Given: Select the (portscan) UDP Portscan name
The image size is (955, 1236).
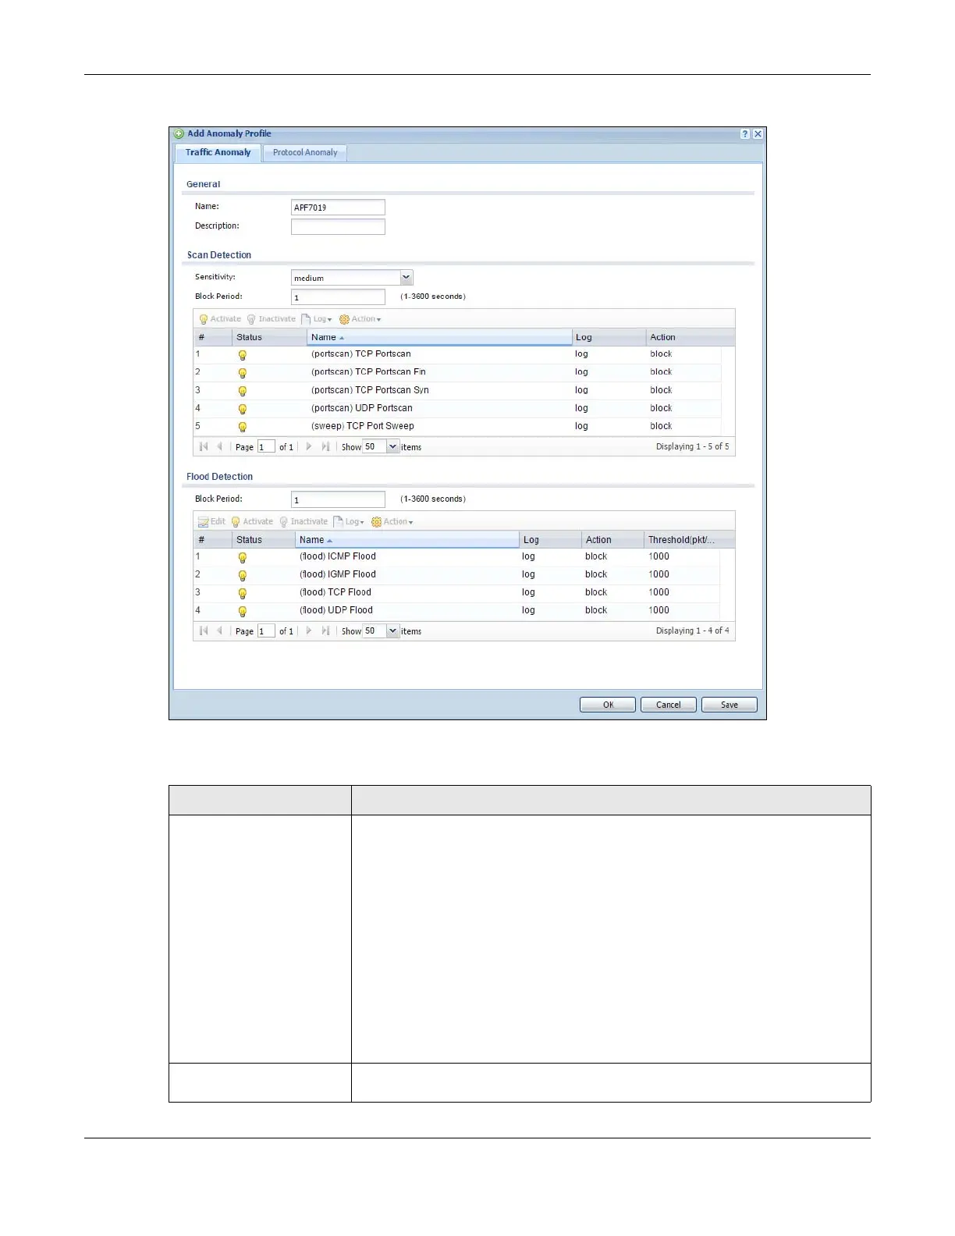Looking at the screenshot, I should [361, 408].
